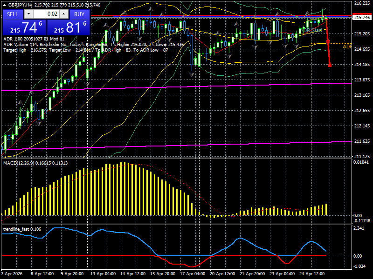Click the ADR Value= 114 info line

[x=94, y=45]
